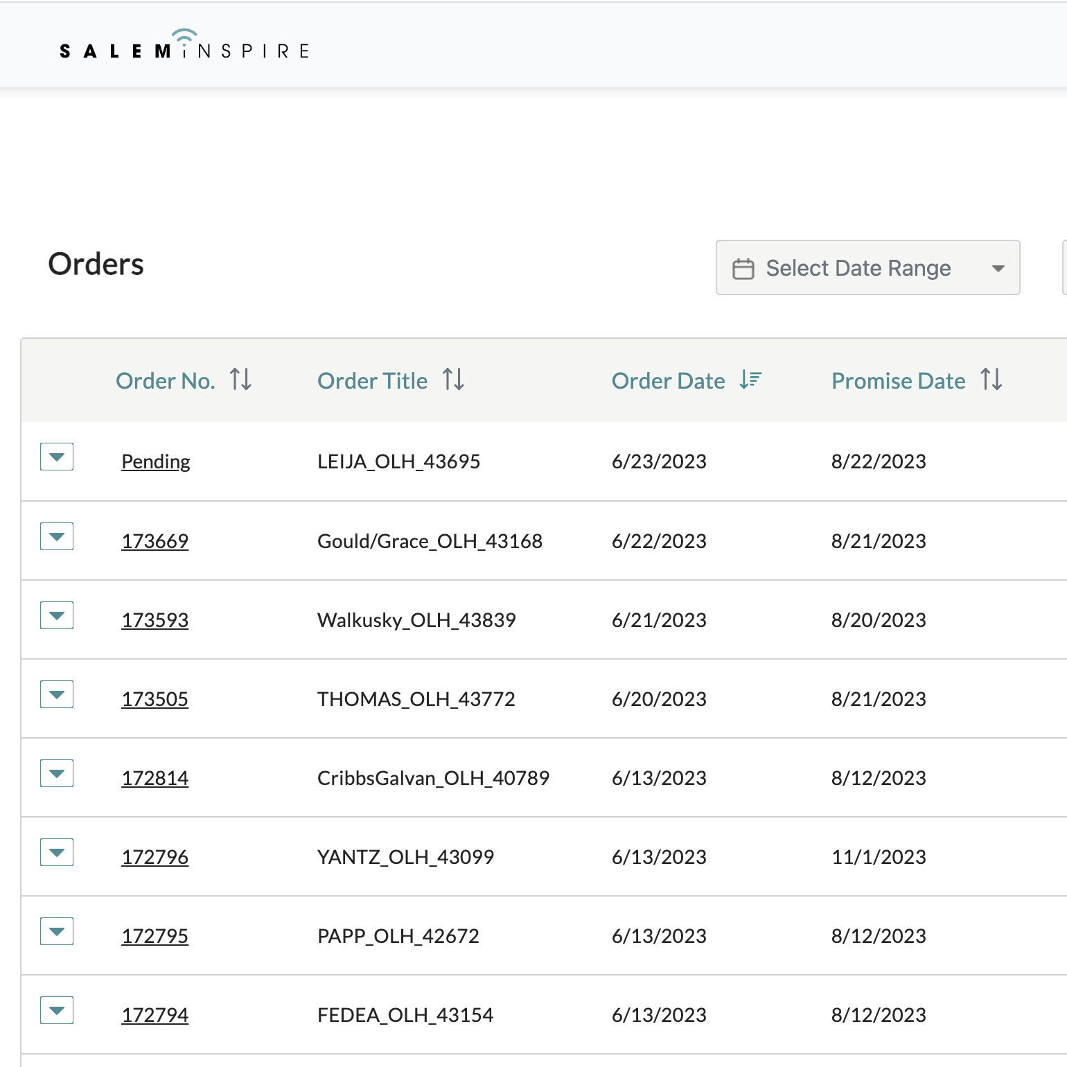This screenshot has width=1067, height=1067.
Task: Click the Salem Inspire logo
Action: tap(184, 46)
